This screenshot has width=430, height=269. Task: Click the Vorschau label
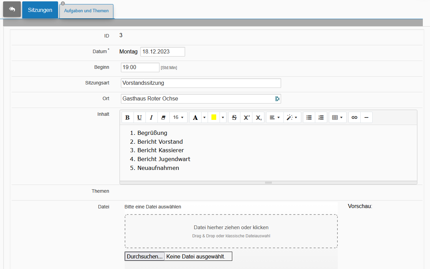click(360, 206)
